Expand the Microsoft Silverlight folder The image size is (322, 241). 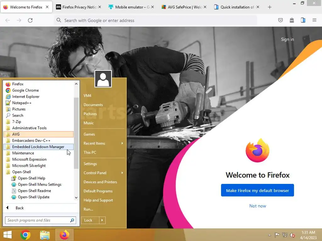39,166
